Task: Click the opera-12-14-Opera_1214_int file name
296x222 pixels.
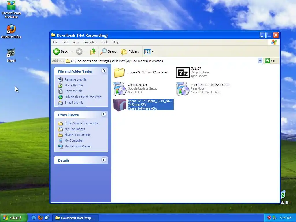Action: tap(150, 101)
